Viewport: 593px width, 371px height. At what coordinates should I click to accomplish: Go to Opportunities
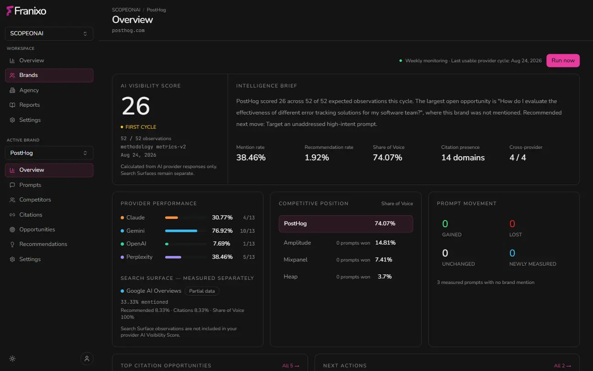49,229
